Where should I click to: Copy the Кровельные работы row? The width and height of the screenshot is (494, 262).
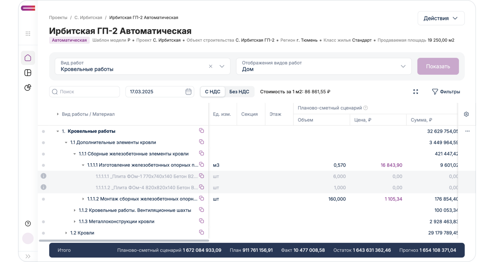pos(201,131)
